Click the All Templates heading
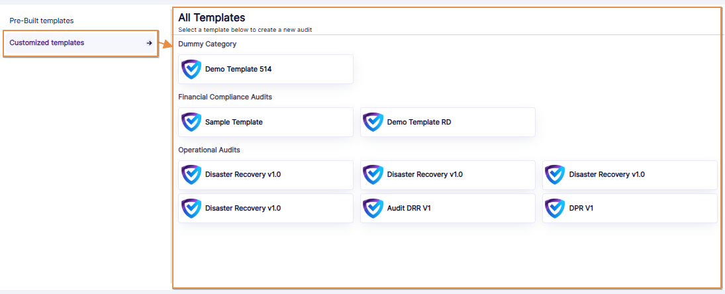Image resolution: width=725 pixels, height=294 pixels. tap(211, 18)
